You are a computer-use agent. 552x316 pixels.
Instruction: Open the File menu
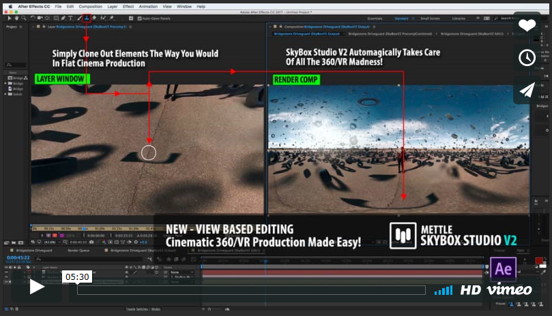click(x=58, y=6)
